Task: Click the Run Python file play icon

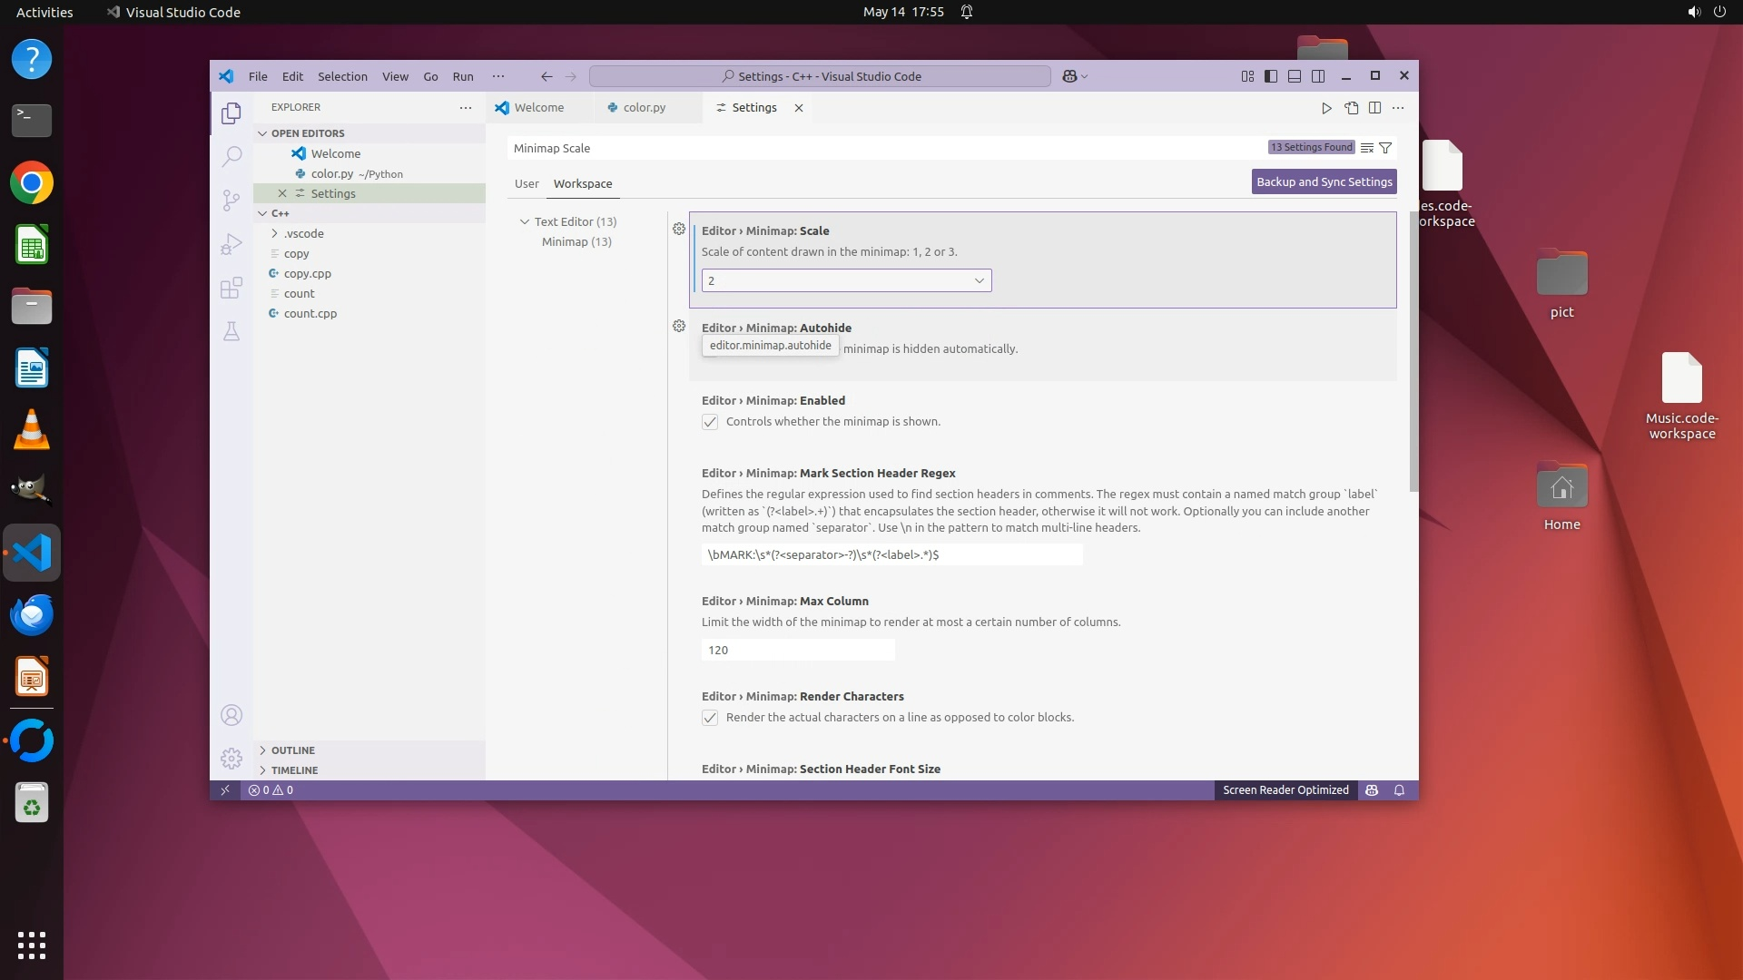Action: pos(1326,108)
